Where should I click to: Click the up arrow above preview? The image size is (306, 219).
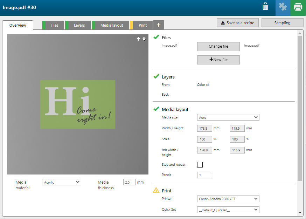(x=138, y=39)
